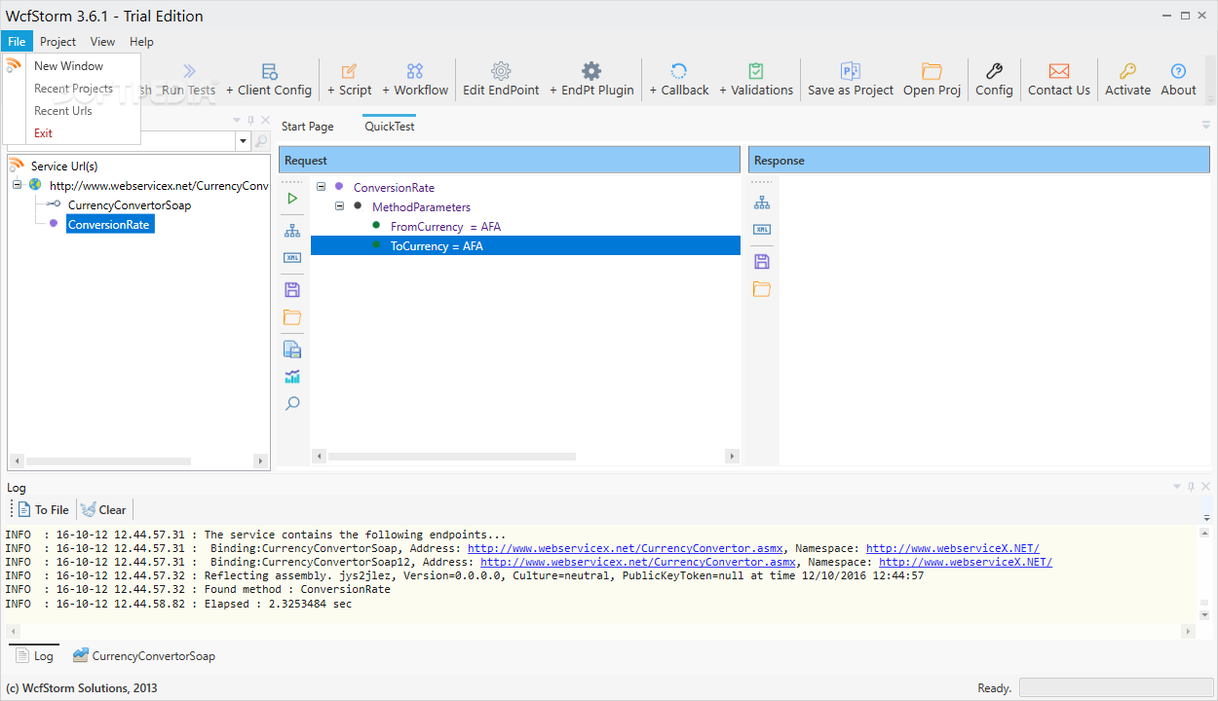Collapse the MethodParameters tree node
The height and width of the screenshot is (701, 1218).
[340, 206]
